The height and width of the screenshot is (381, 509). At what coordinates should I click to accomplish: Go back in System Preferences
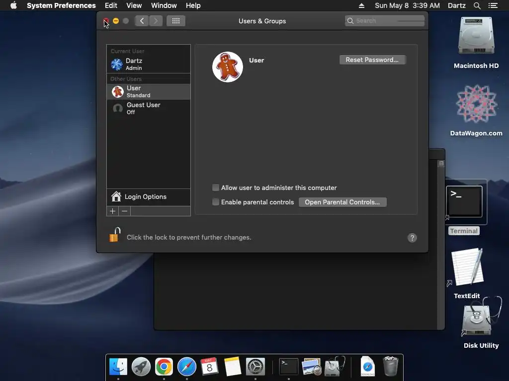(x=142, y=21)
